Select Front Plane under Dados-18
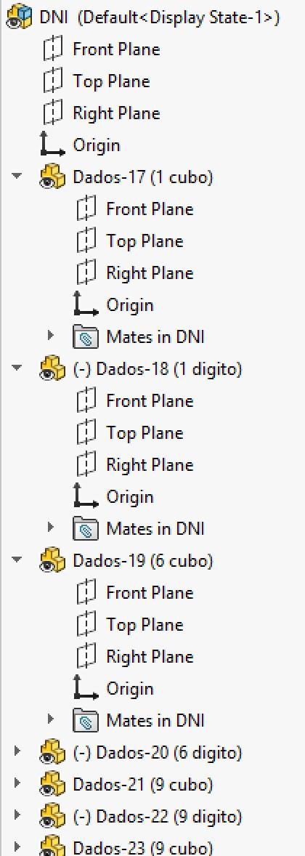 (150, 401)
